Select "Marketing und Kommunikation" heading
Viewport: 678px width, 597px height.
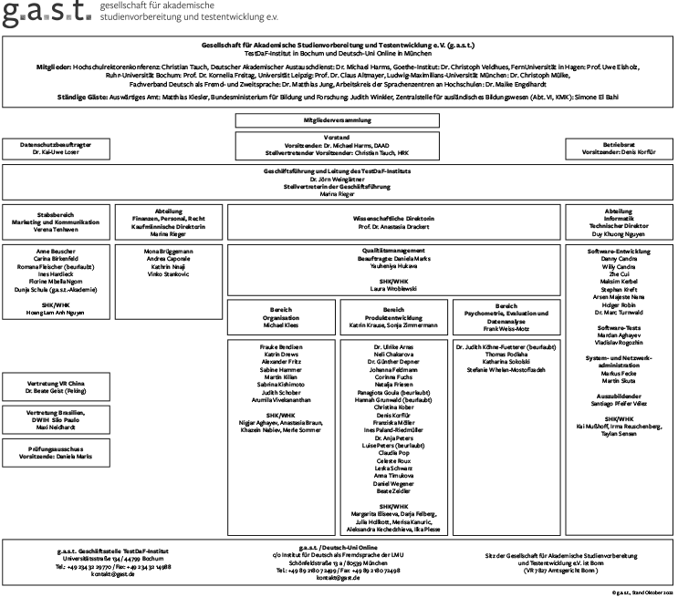pyautogui.click(x=56, y=222)
